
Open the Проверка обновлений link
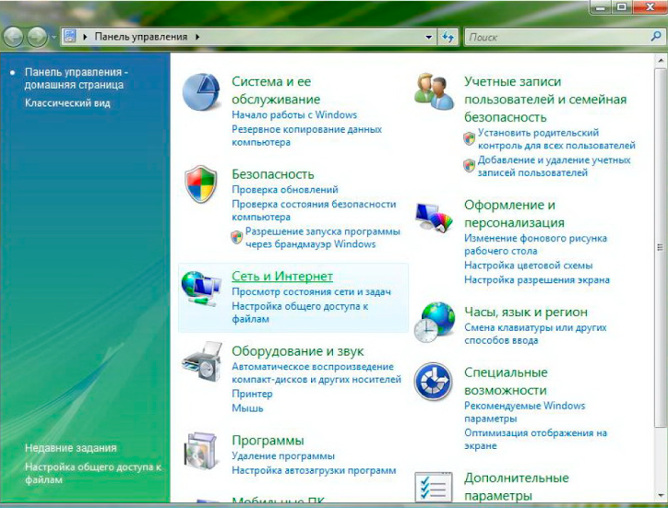284,190
